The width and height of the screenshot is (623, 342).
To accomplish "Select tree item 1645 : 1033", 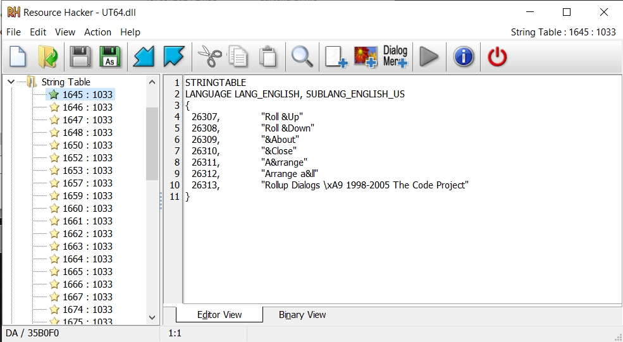I will coord(87,95).
